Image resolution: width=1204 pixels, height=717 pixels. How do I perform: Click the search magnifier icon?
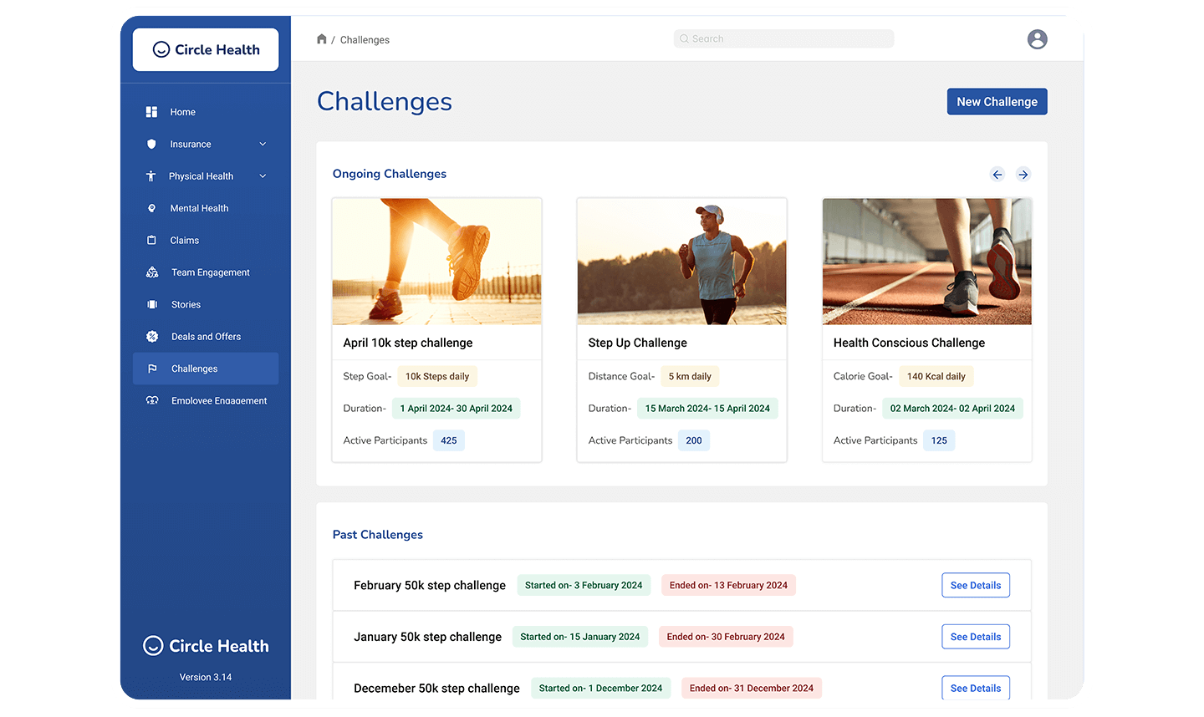point(684,38)
